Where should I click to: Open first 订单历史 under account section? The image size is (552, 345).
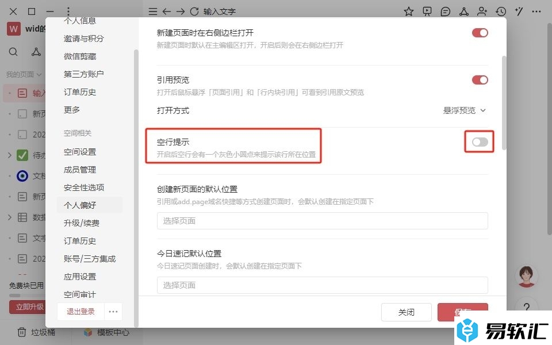coord(80,92)
